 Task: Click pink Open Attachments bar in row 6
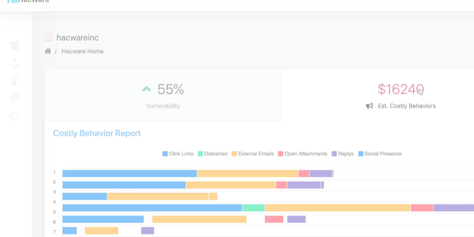point(274,219)
